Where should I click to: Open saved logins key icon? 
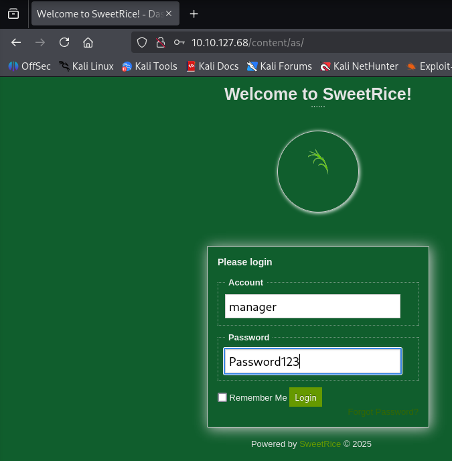179,43
